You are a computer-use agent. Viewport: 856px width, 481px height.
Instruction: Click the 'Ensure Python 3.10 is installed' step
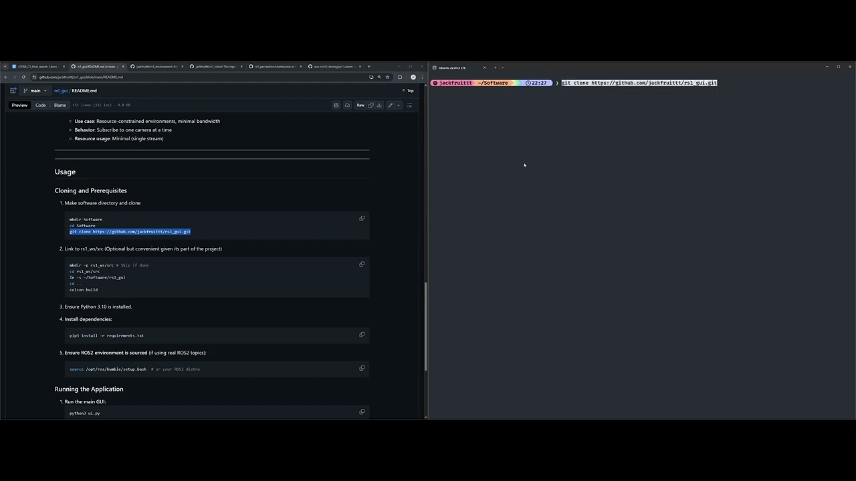pyautogui.click(x=98, y=307)
